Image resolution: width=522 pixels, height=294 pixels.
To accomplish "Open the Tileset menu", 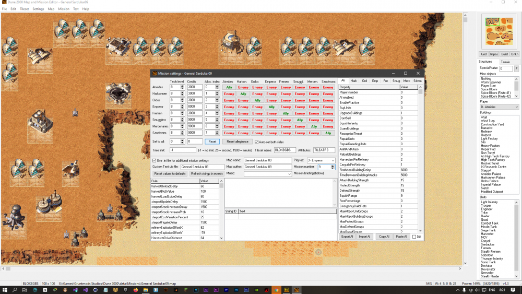I will click(x=25, y=9).
